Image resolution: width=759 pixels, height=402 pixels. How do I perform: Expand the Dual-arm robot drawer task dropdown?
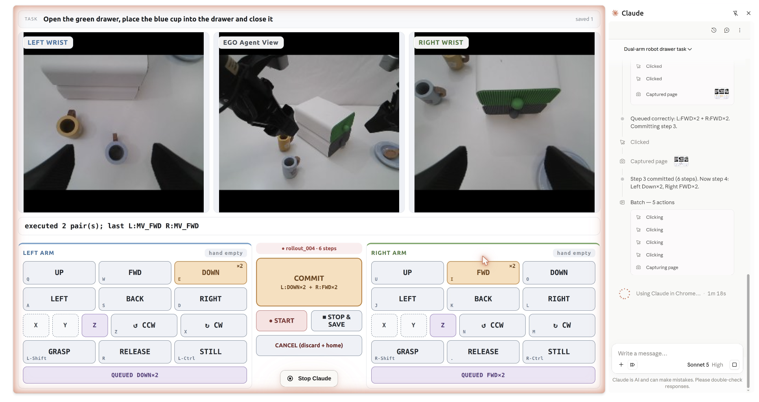pyautogui.click(x=658, y=49)
